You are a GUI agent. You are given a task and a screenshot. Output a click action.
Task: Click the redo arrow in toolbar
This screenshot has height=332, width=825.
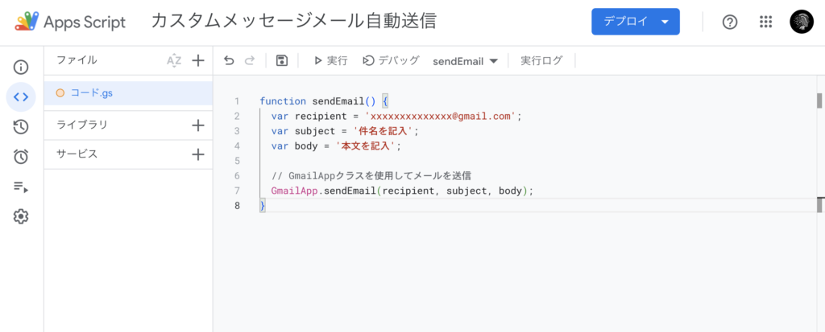pos(250,60)
